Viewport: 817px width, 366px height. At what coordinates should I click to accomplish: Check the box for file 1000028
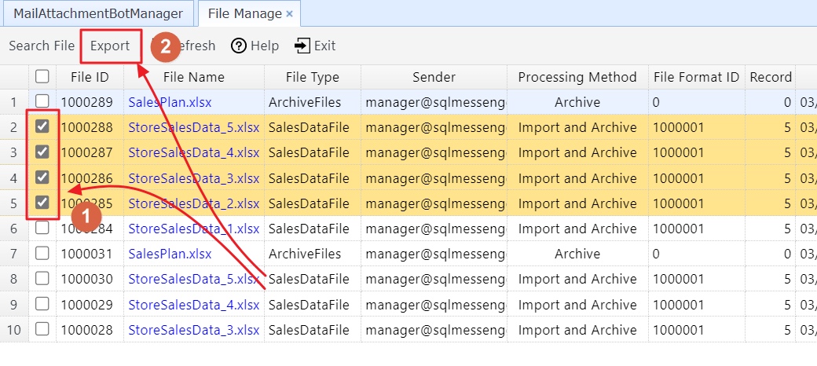(x=42, y=329)
